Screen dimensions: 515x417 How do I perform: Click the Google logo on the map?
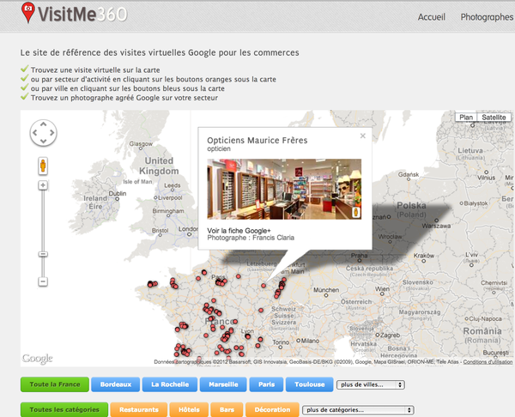click(37, 359)
